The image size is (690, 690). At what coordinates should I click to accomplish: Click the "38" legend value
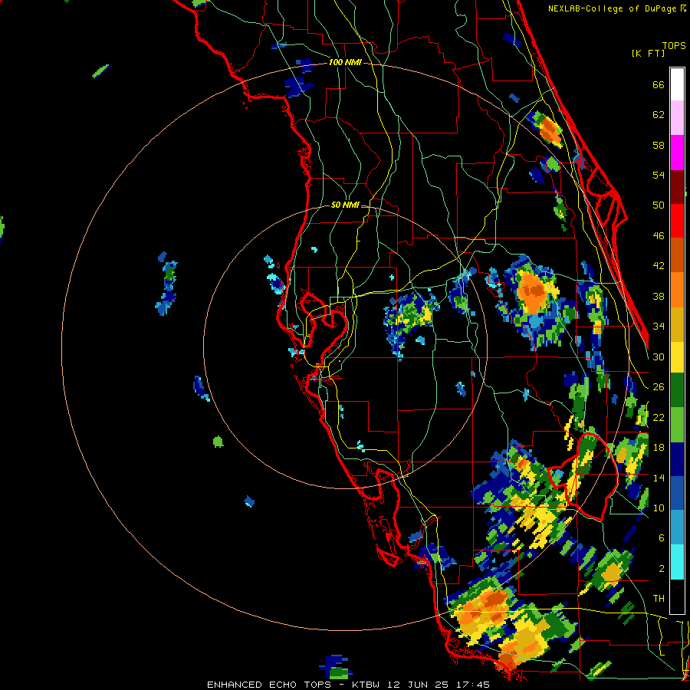pos(659,297)
